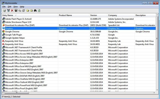
Task: Click the version cell 4.7.0.15362
Action: [95, 35]
